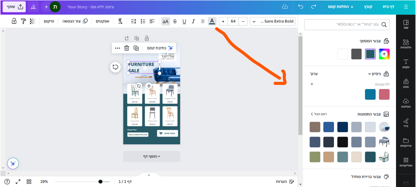Click the add page icon above canvas
The height and width of the screenshot is (187, 416).
(127, 38)
